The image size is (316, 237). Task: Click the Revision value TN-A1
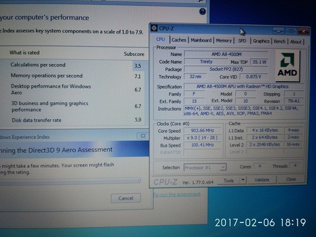tap(294, 101)
